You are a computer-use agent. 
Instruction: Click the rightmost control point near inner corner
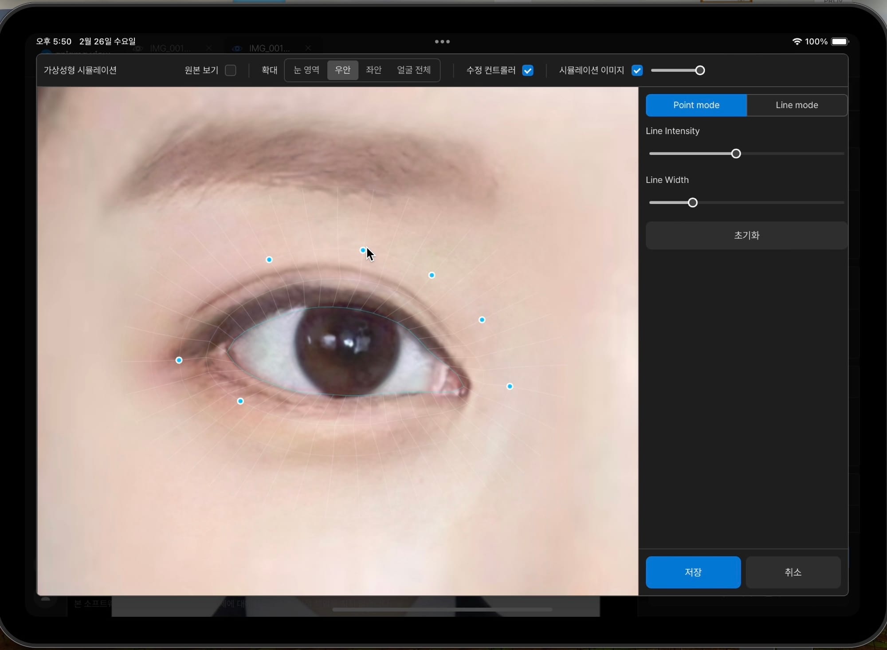pos(510,386)
